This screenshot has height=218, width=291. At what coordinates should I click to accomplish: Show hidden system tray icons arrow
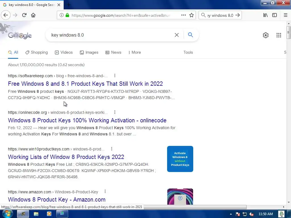pos(231,214)
